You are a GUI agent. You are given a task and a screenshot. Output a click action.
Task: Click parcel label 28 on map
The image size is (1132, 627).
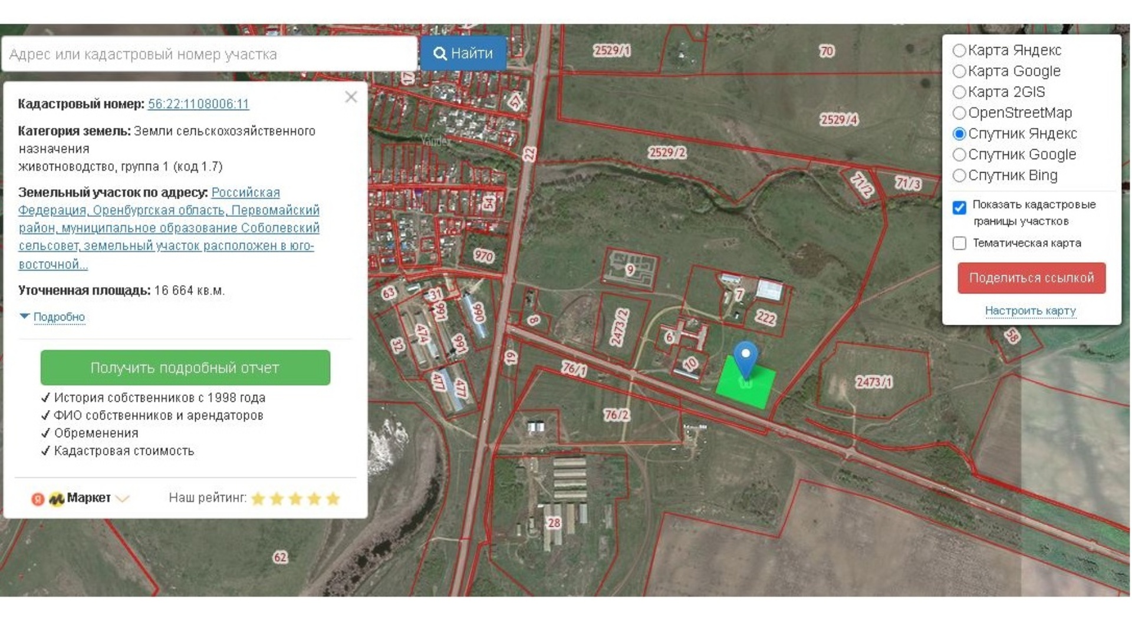click(x=554, y=523)
